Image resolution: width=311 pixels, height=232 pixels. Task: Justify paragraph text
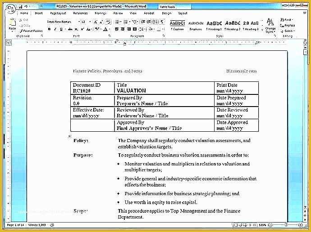[135, 29]
